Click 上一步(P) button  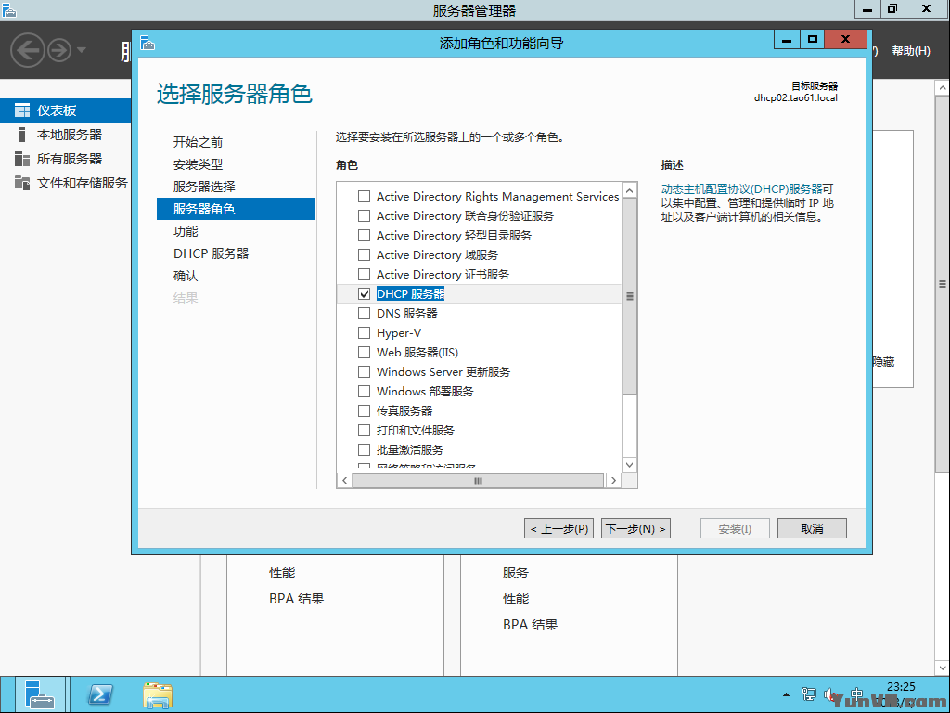558,528
